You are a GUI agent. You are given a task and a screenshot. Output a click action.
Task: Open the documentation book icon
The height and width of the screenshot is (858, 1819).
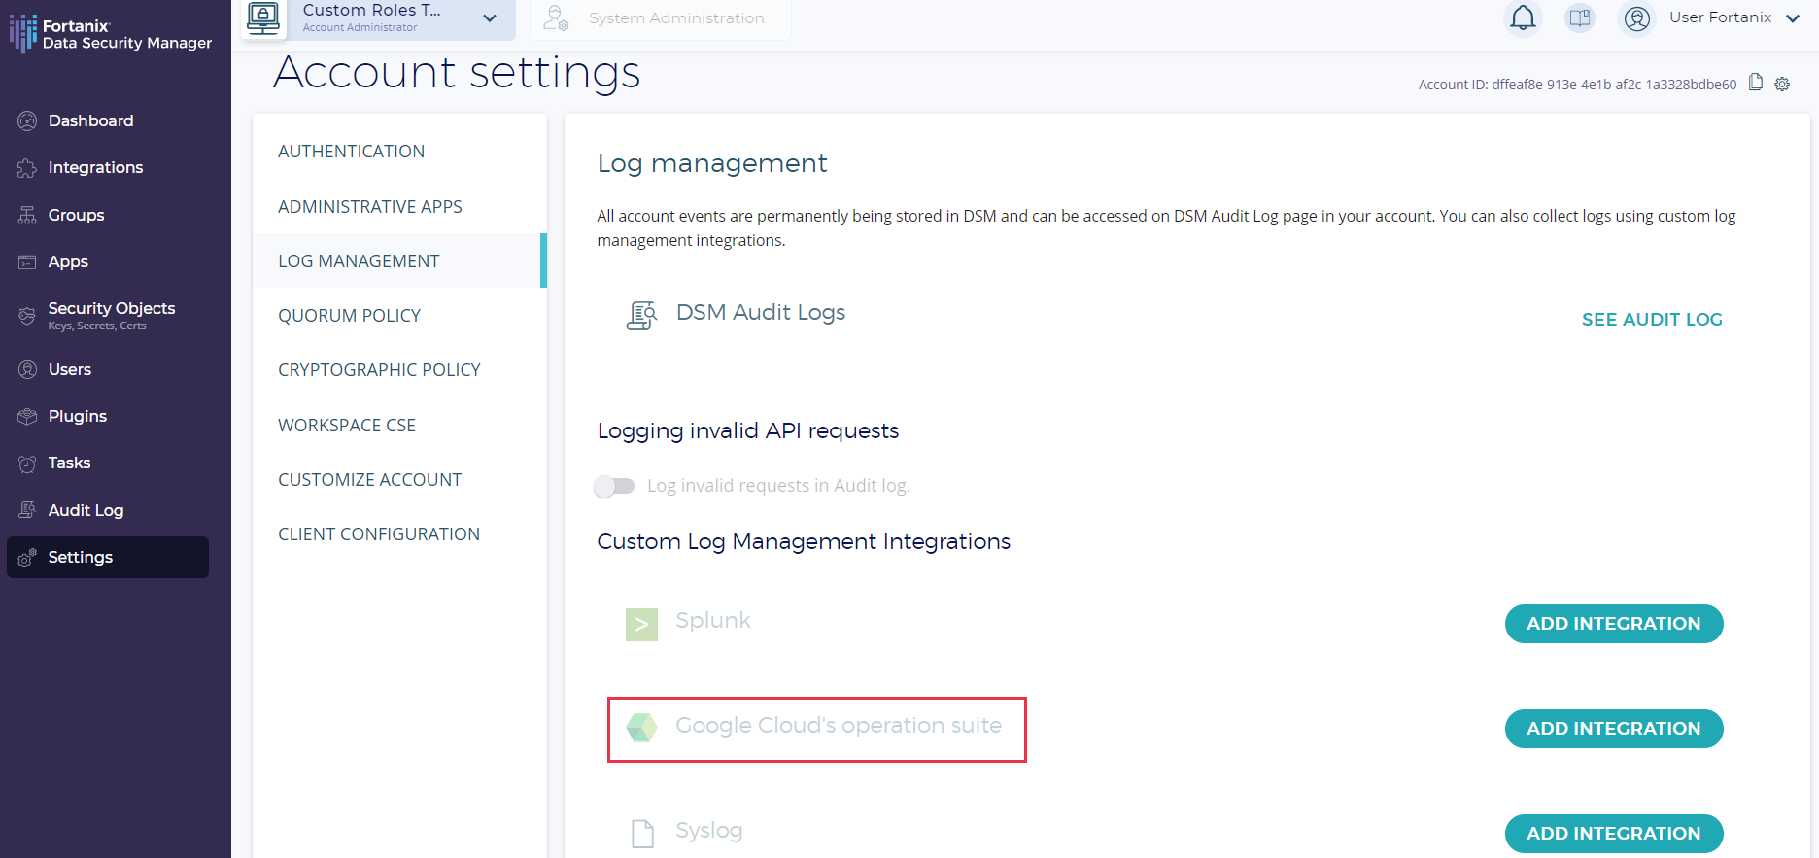coord(1580,18)
